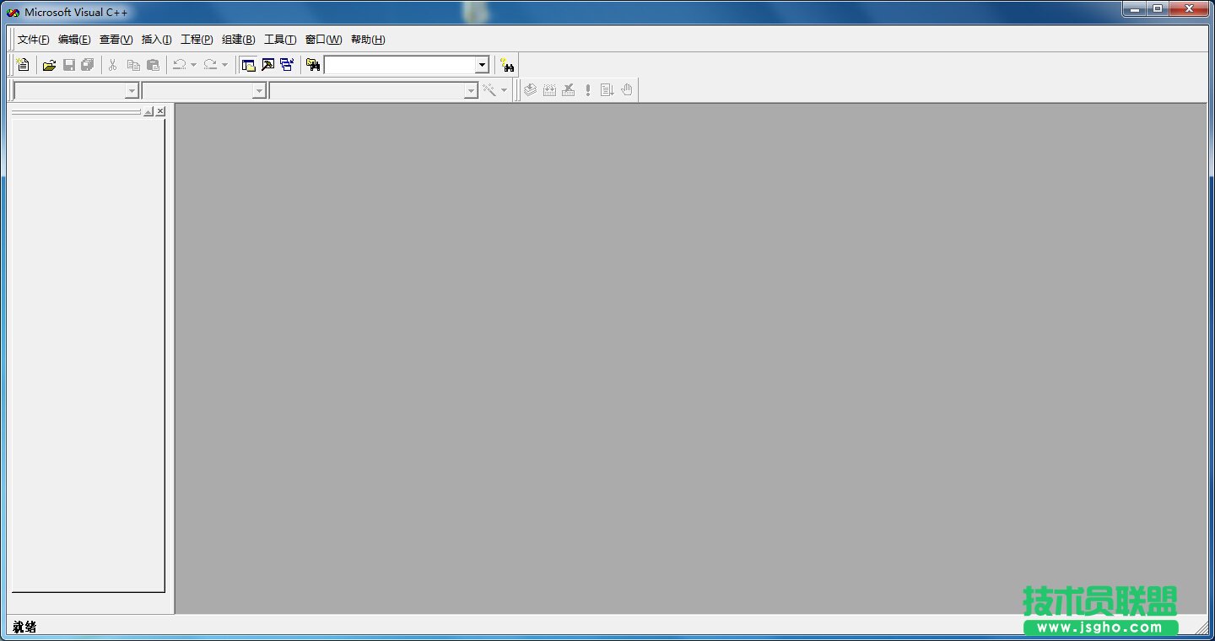Click the breakpoint hand icon
Image resolution: width=1215 pixels, height=641 pixels.
pos(627,90)
